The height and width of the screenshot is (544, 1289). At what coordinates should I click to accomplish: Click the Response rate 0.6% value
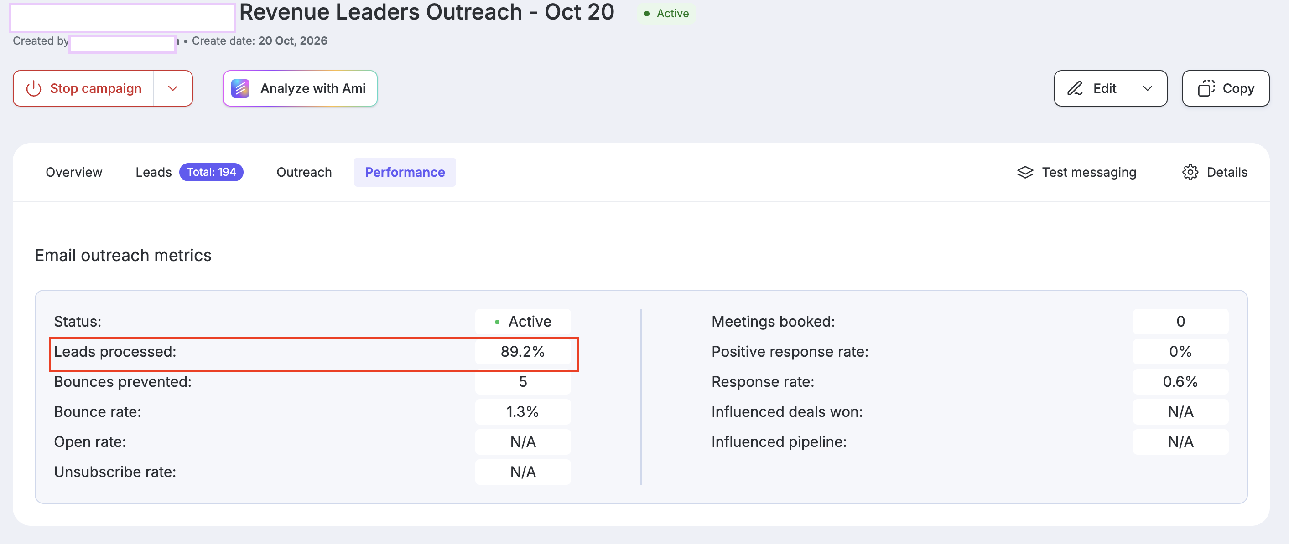click(x=1180, y=382)
